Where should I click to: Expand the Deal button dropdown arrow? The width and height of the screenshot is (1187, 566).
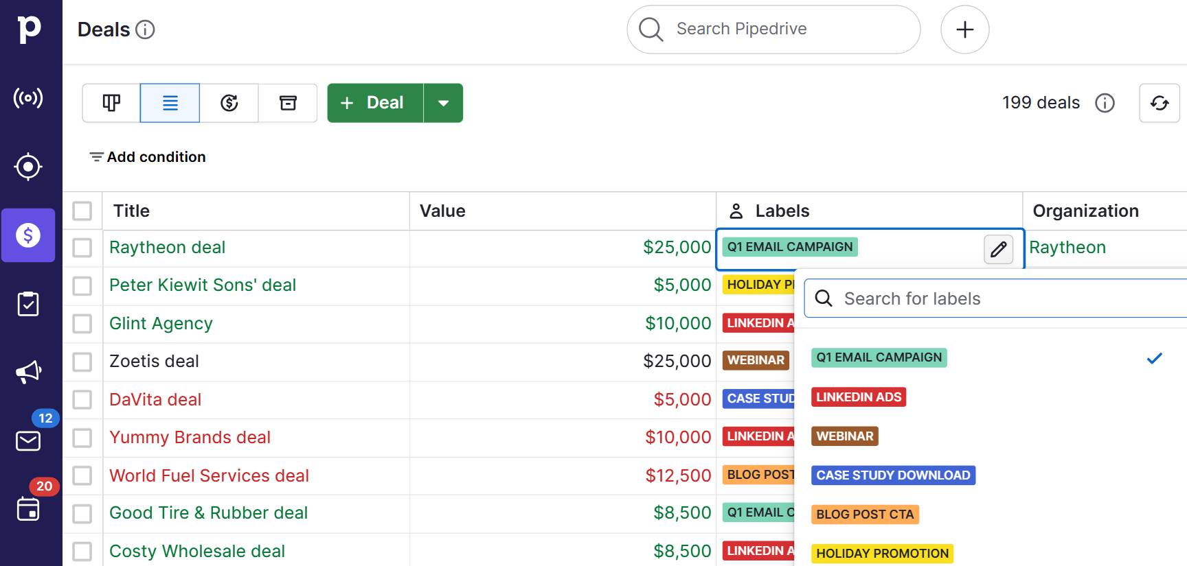(444, 103)
